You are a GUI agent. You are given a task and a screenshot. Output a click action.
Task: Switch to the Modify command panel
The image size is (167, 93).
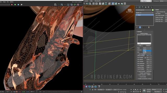140,7
